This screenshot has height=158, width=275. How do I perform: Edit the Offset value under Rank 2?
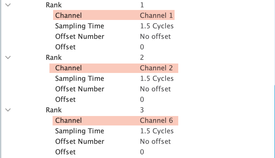pos(142,99)
